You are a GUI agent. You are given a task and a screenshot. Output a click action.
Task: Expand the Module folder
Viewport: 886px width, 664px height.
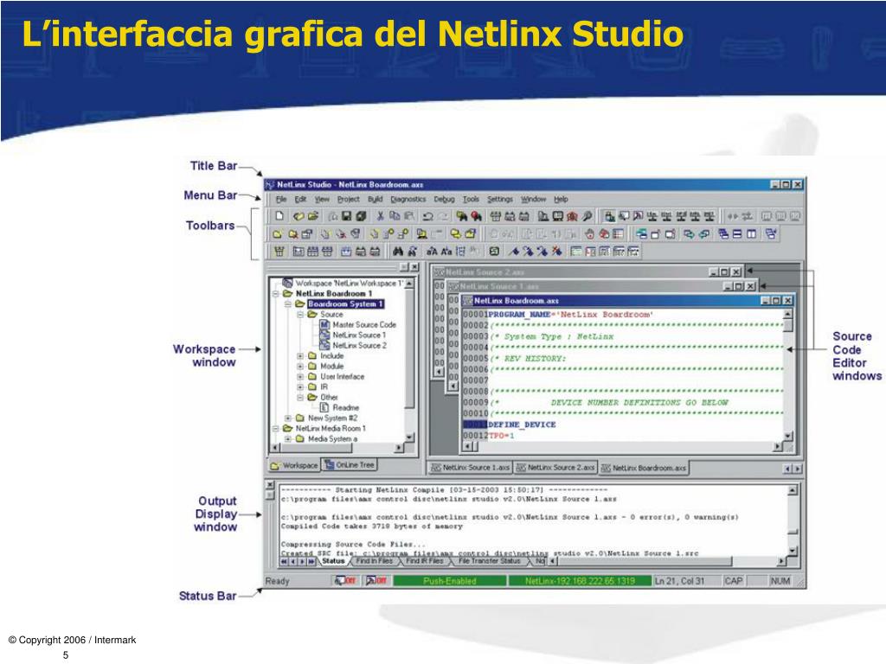pos(300,366)
